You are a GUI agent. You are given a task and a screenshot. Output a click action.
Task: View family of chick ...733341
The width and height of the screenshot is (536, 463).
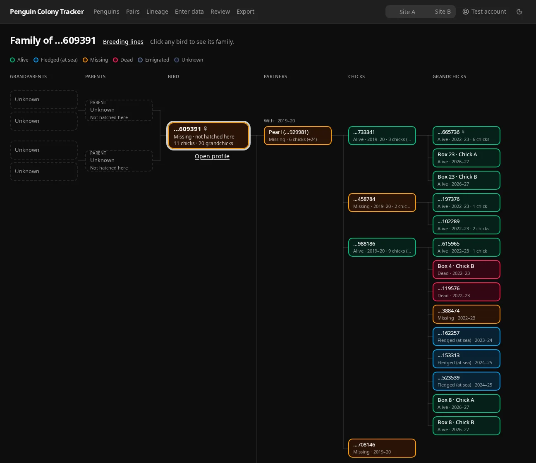(382, 136)
